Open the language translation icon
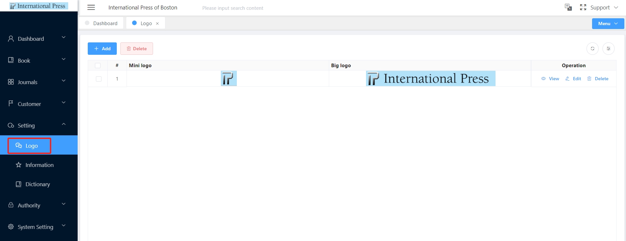This screenshot has width=626, height=241. [568, 7]
